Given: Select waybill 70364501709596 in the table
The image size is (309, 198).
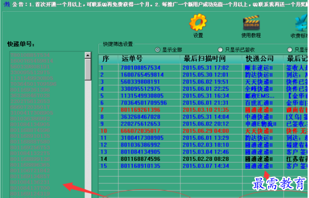Looking at the screenshot, I should point(144,103).
